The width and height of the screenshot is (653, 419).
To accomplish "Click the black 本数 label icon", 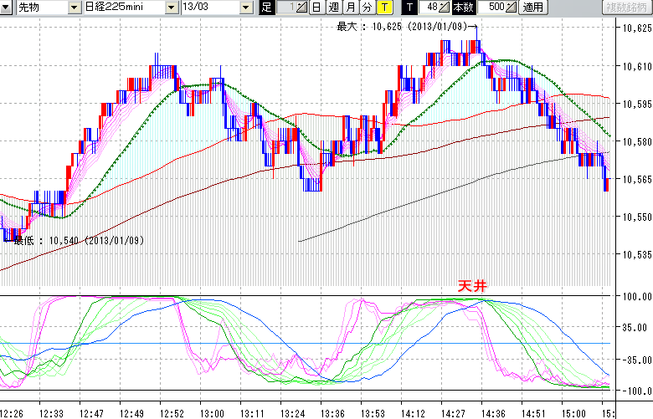I will pyautogui.click(x=463, y=8).
